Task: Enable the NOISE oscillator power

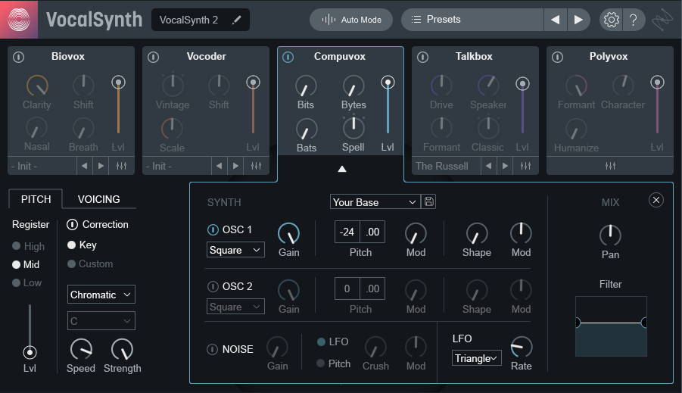Action: pyautogui.click(x=212, y=350)
